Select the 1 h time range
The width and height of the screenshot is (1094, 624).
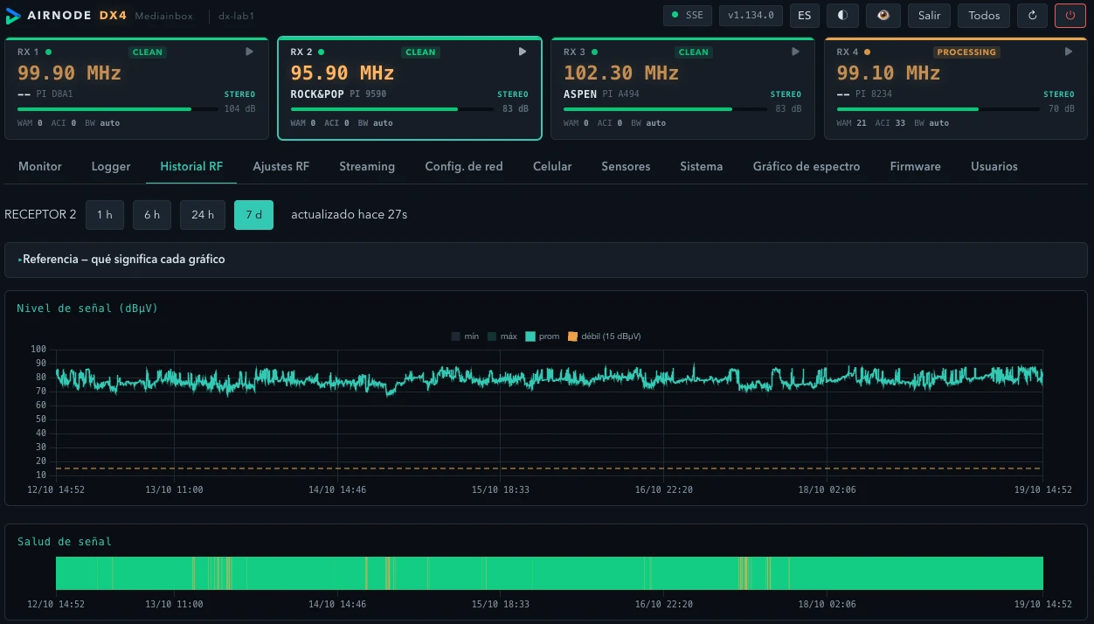pos(105,215)
